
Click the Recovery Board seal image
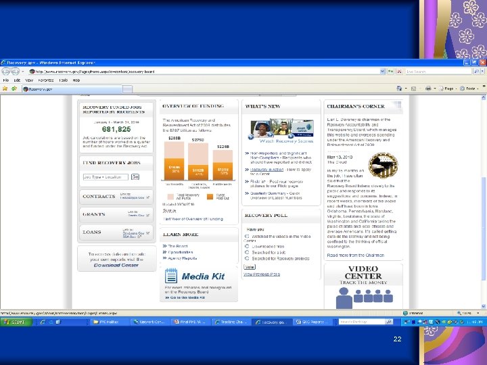[x=383, y=165]
